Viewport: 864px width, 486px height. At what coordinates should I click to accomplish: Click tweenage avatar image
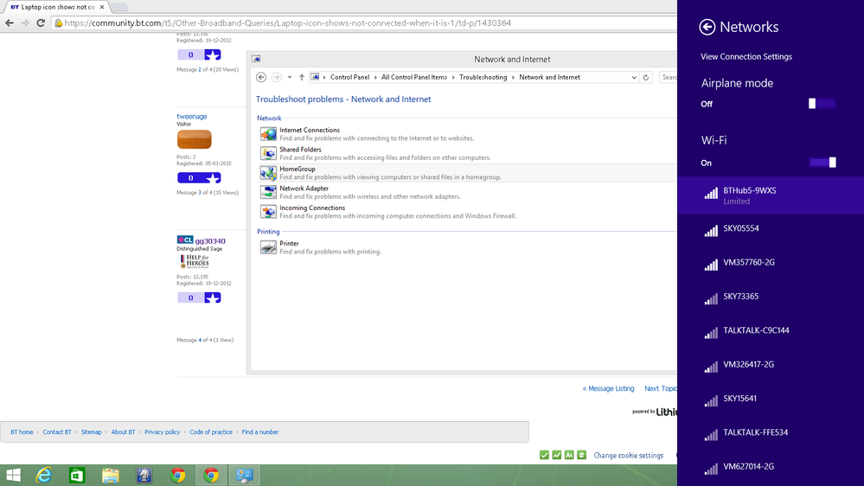(194, 139)
